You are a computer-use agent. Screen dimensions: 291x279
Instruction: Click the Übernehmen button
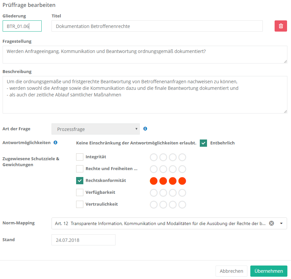pyautogui.click(x=269, y=271)
